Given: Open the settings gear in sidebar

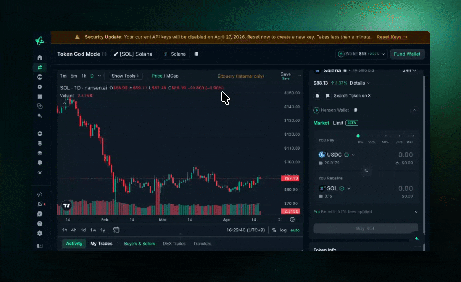Looking at the screenshot, I should (40, 233).
